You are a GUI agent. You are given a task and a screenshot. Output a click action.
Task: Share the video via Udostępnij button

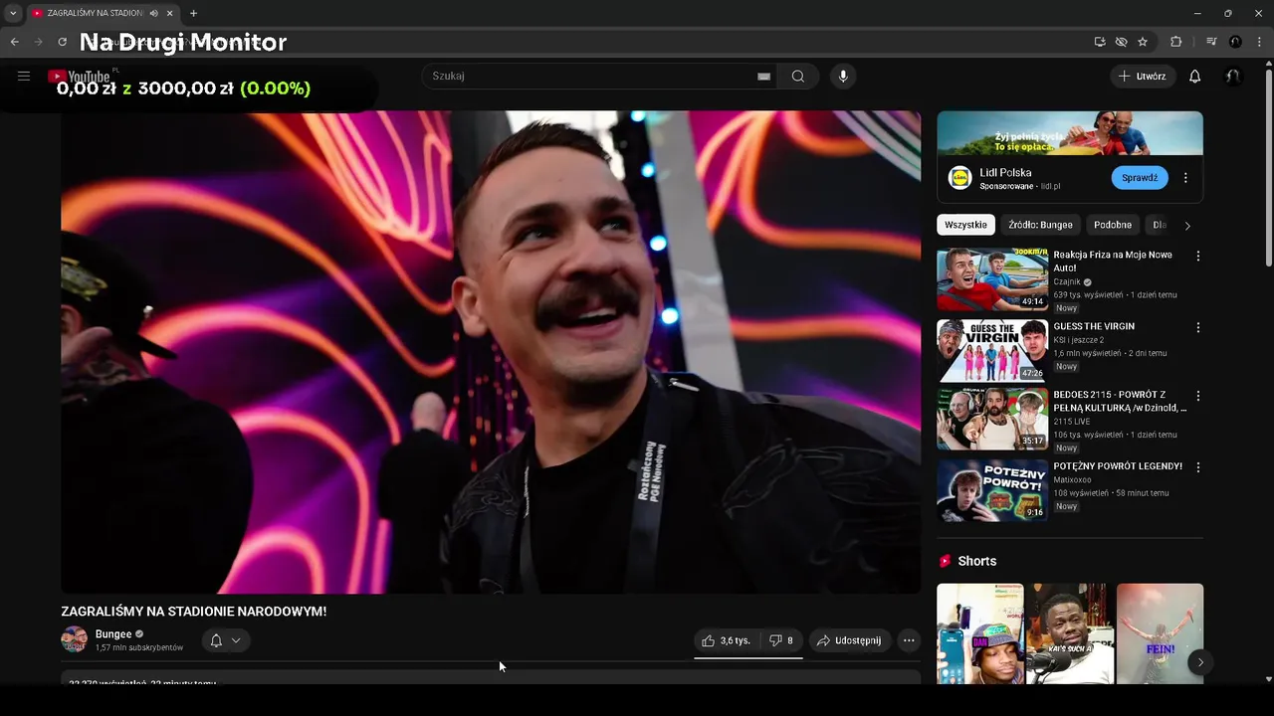pos(849,640)
